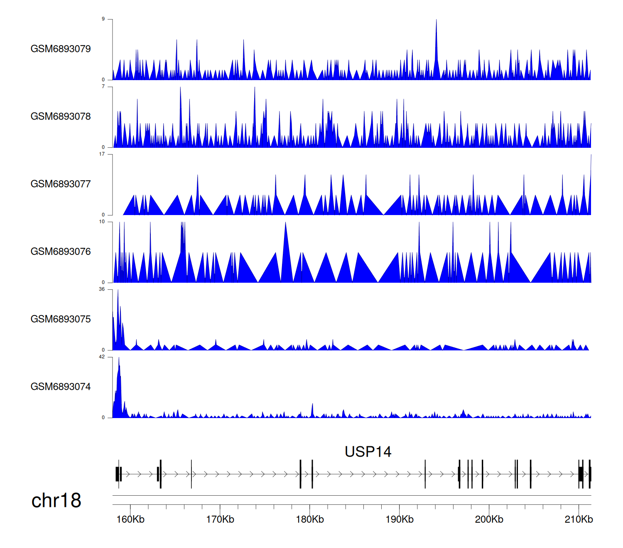Select the GSM6893076 track label
This screenshot has width=623, height=548.
(x=61, y=252)
